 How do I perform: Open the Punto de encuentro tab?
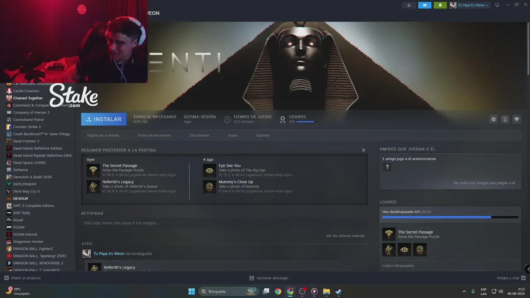(154, 135)
